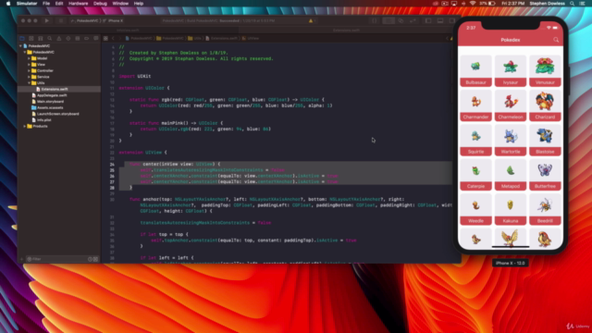
Task: Tap the Kakuna cell in simulator
Action: [x=511, y=210]
